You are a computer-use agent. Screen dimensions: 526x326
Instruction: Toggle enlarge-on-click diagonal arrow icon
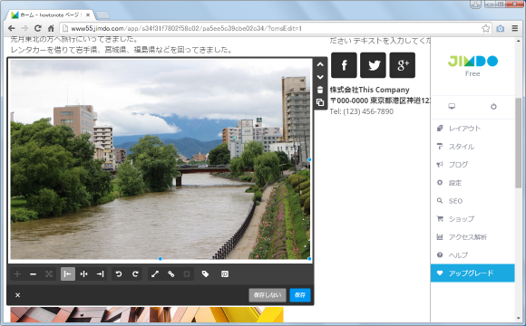(x=155, y=274)
